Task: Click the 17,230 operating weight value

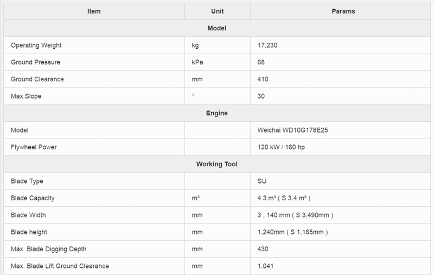Action: [x=267, y=45]
